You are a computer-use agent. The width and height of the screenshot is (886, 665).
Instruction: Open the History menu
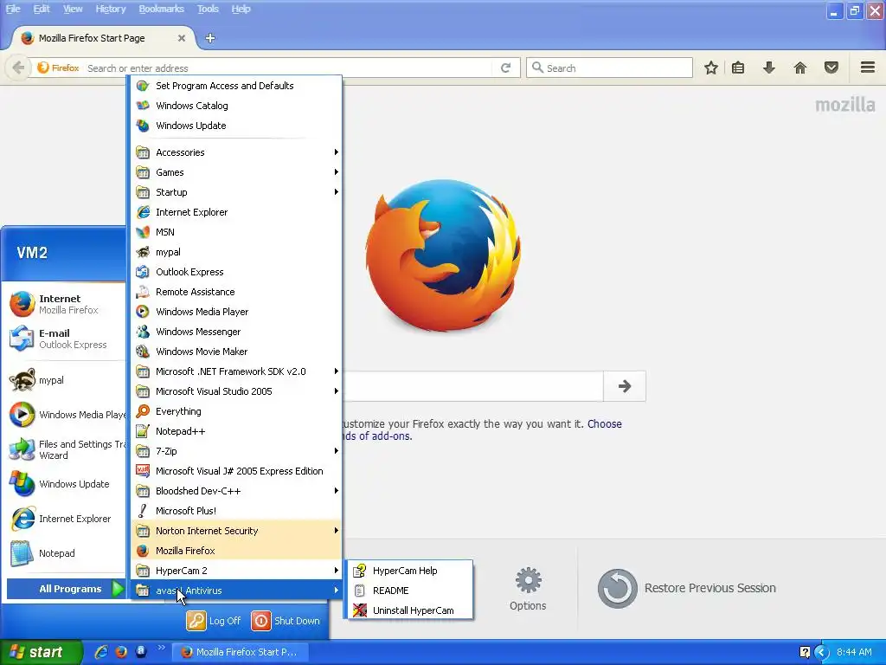[111, 9]
